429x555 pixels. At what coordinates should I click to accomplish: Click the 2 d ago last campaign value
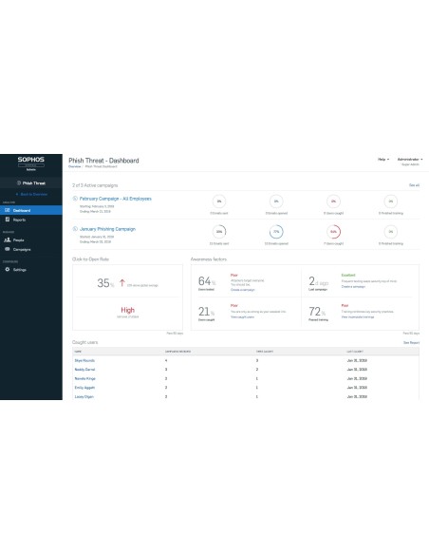pyautogui.click(x=318, y=281)
